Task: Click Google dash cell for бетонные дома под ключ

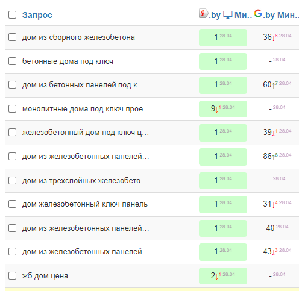Action: (x=277, y=61)
